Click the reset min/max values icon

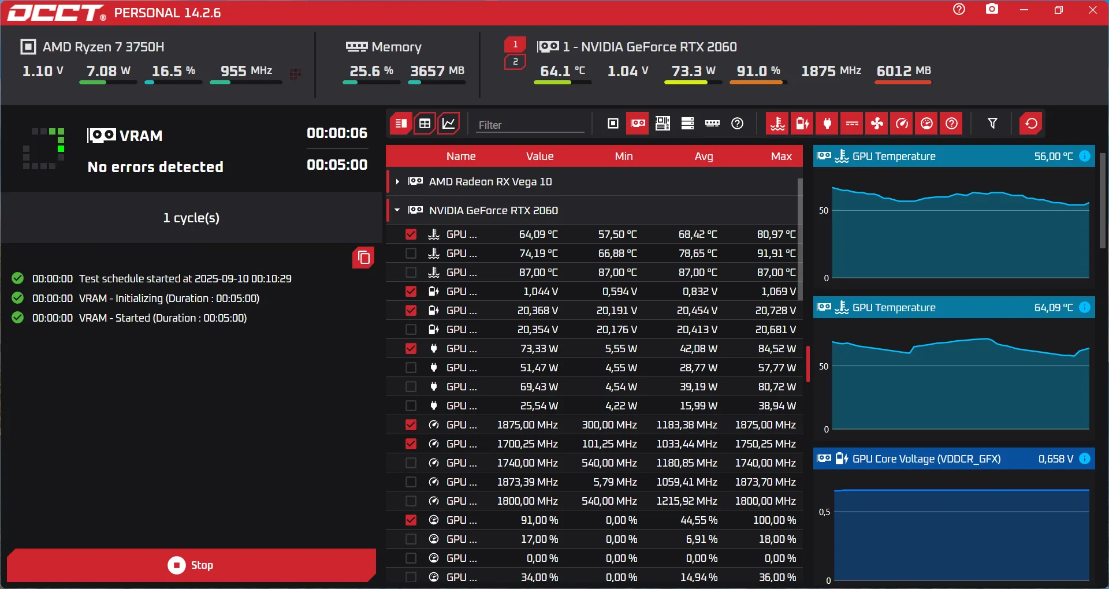point(1031,124)
